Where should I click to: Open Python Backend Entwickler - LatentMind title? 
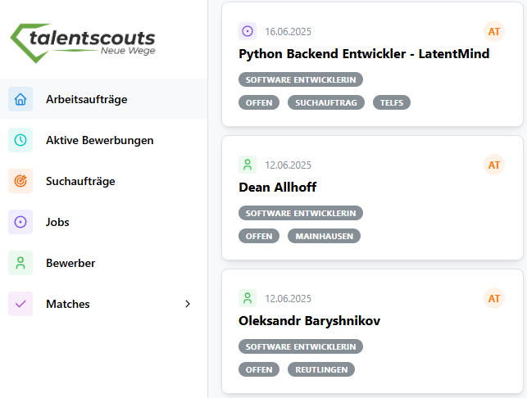pyautogui.click(x=363, y=54)
